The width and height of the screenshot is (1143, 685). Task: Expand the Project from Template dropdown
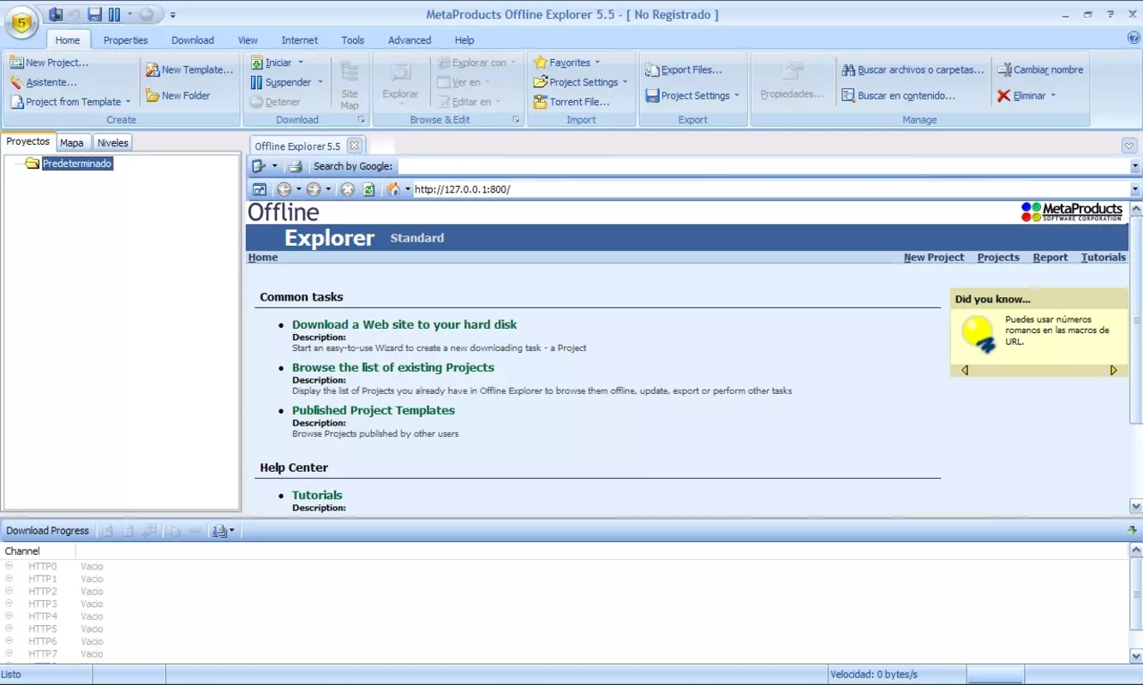pos(128,102)
